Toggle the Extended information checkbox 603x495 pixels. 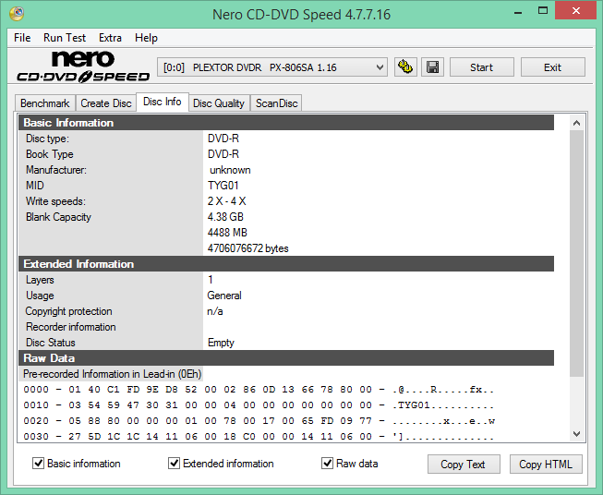(174, 463)
